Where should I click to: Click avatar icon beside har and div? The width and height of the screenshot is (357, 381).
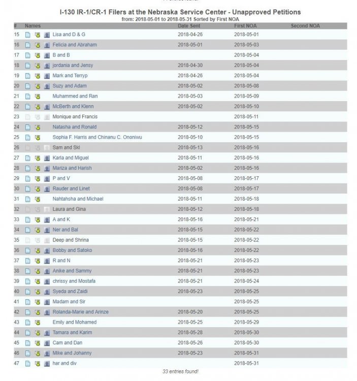pos(47,364)
